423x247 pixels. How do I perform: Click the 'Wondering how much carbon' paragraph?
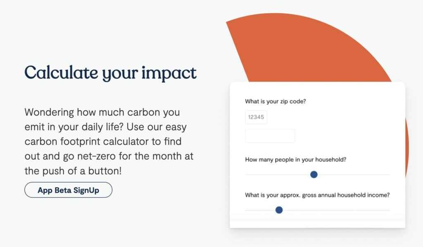coord(109,141)
